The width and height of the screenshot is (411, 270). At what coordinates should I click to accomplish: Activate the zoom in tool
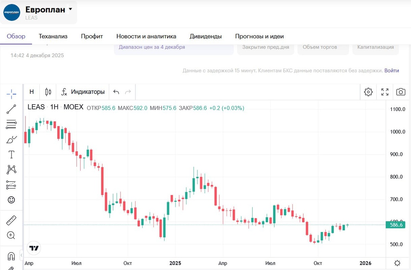(11, 235)
